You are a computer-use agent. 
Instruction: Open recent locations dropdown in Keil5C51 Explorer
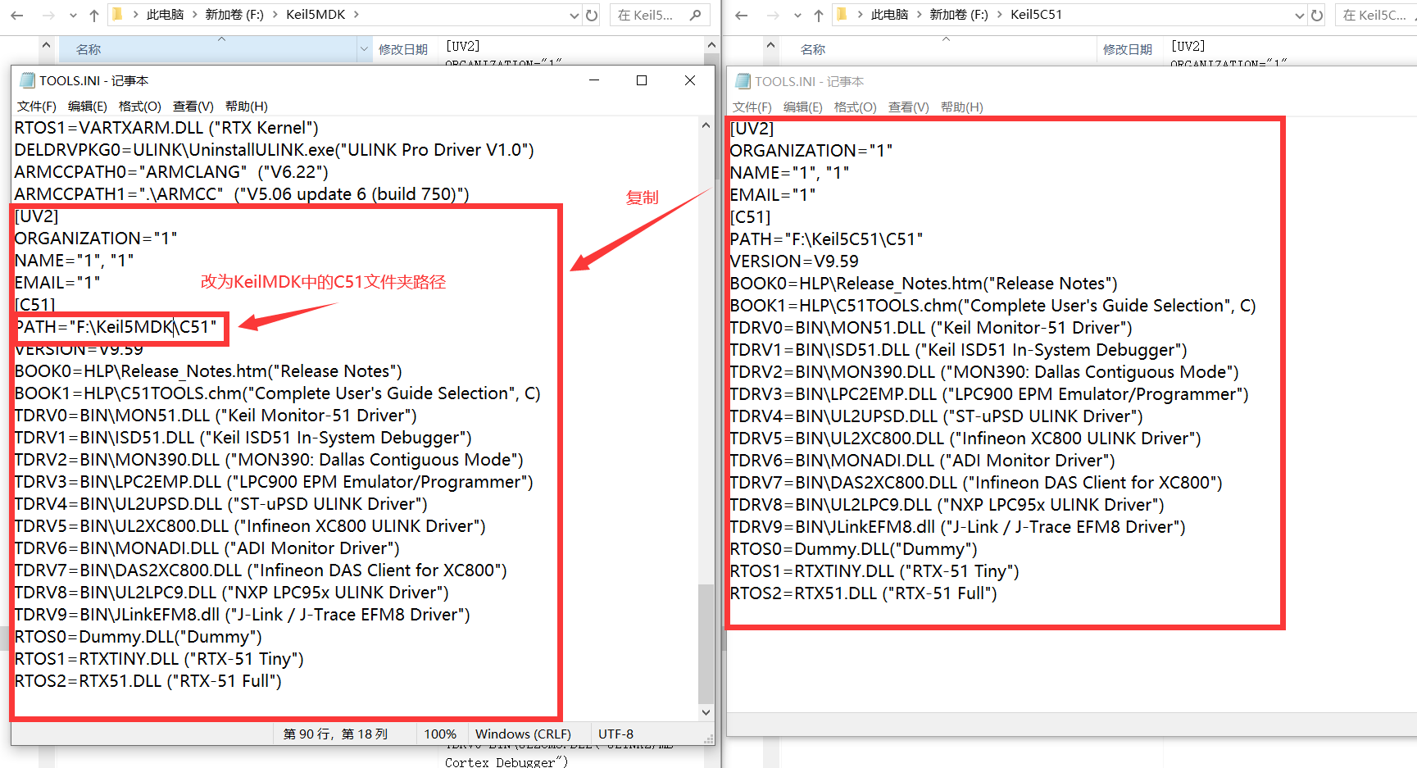click(797, 15)
